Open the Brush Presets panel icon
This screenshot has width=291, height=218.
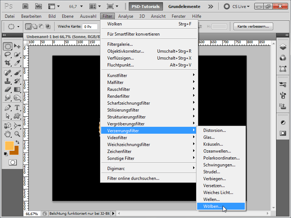(x=283, y=85)
